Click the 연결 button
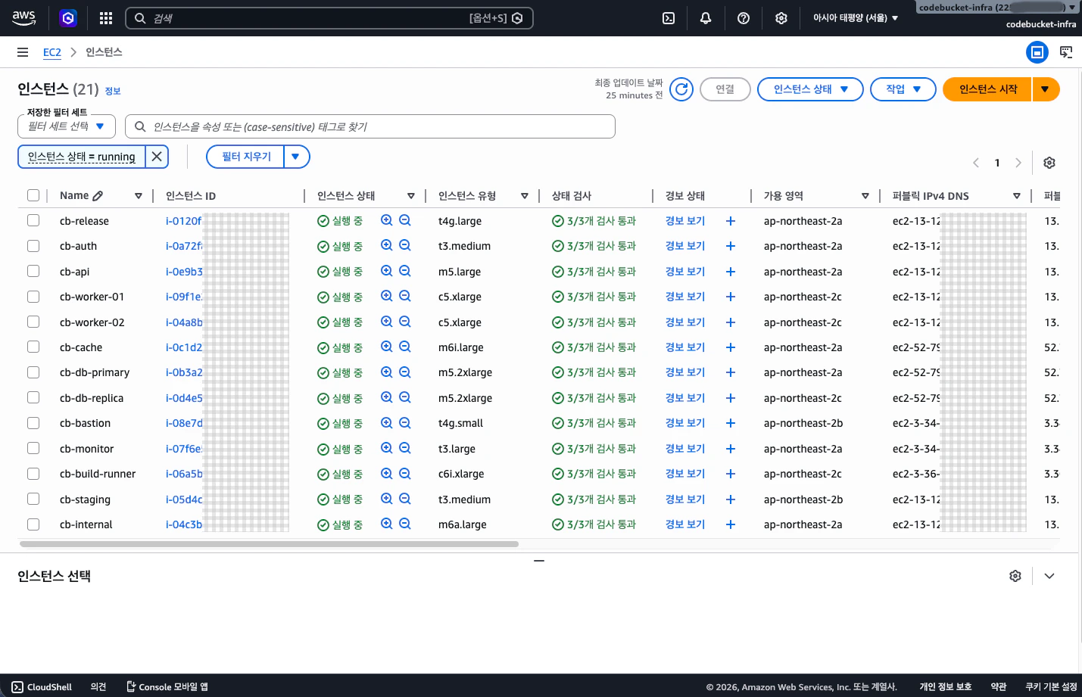The image size is (1082, 697). (x=725, y=89)
